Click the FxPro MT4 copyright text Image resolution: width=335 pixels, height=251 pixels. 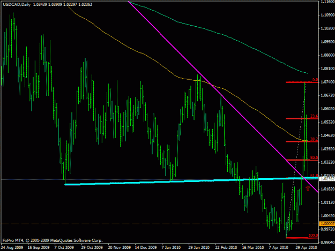point(53,240)
